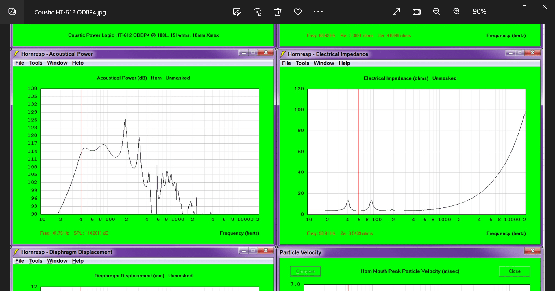The width and height of the screenshot is (555, 291).
Task: Open File menu in Acoustical Power window
Action: pos(20,63)
